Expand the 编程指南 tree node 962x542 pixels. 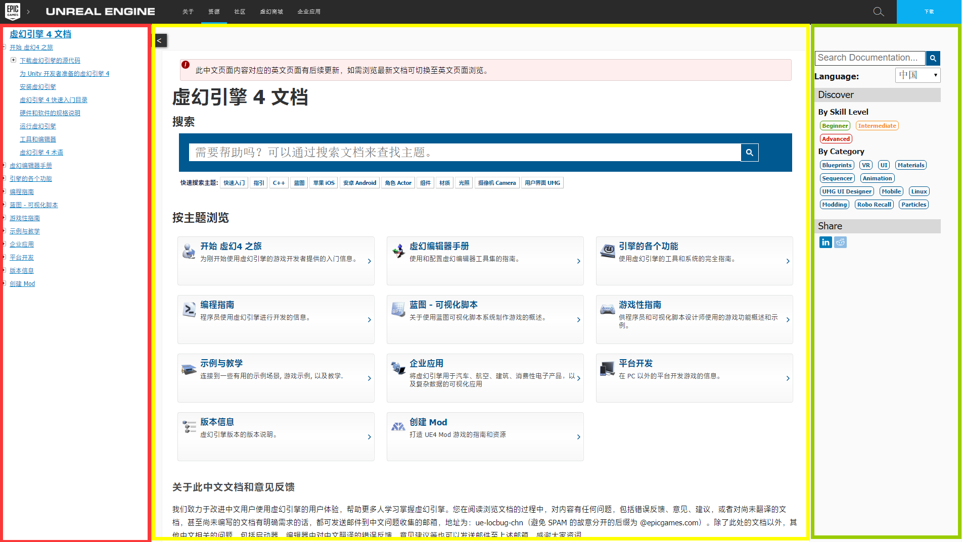(x=4, y=191)
